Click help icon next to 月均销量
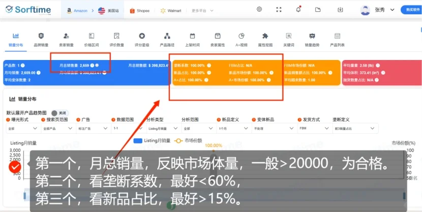422x212 pixels. (39, 73)
